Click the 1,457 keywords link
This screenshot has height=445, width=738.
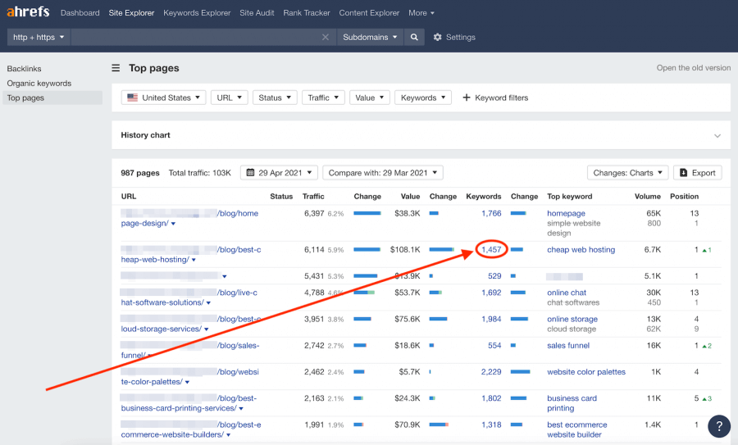pos(491,250)
